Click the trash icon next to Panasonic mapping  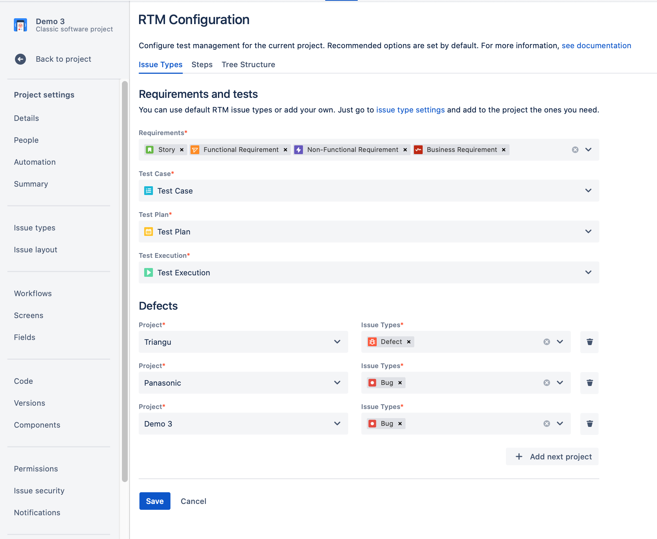coord(589,383)
